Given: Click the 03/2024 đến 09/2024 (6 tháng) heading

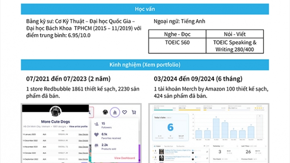Looking at the screenshot, I should pyautogui.click(x=198, y=79).
